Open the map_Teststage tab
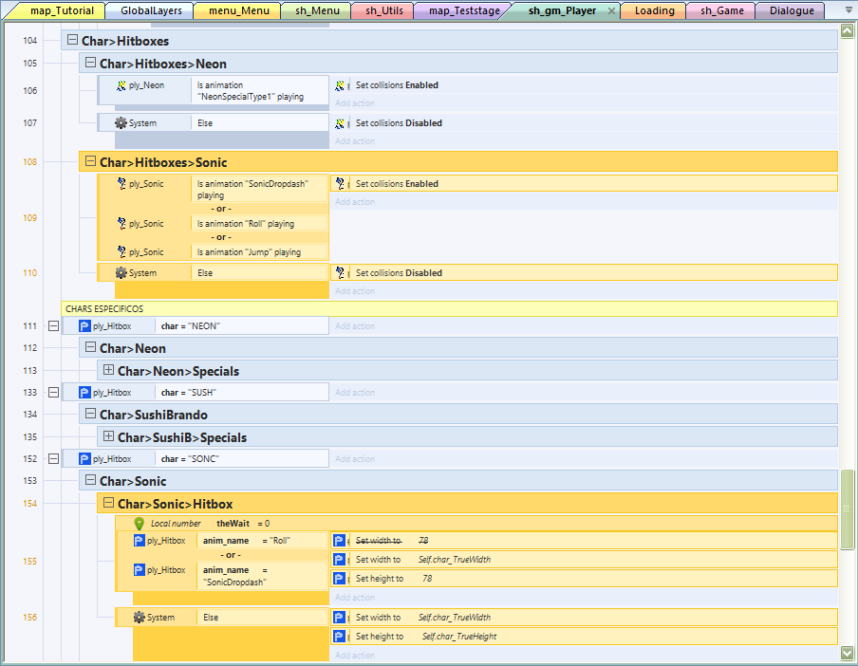 [464, 11]
